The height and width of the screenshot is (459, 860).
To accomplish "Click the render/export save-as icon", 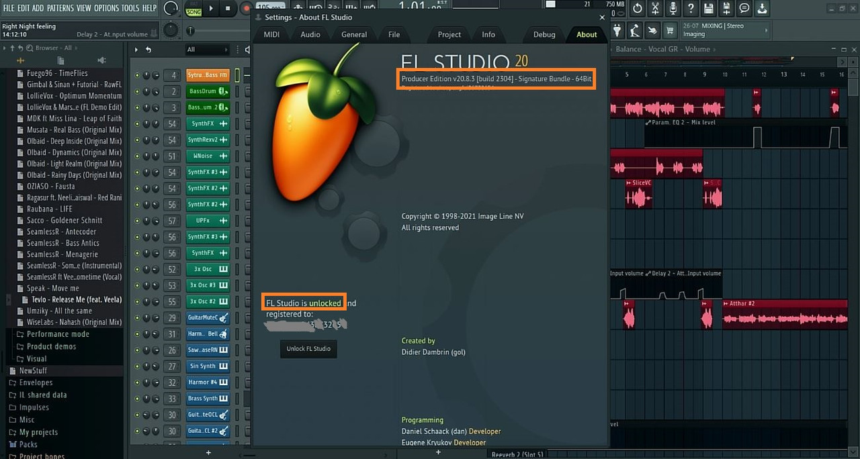I will 726,8.
